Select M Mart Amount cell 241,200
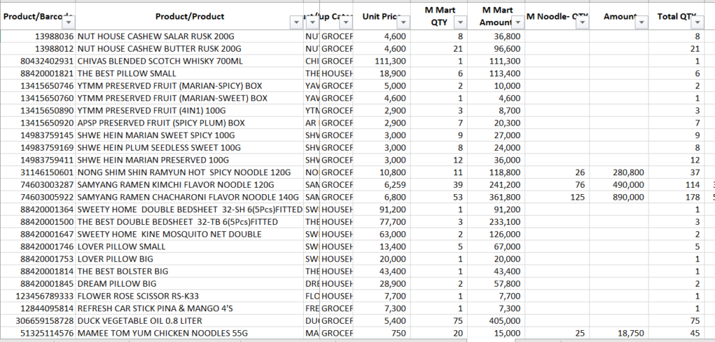715x342 pixels. click(x=496, y=185)
